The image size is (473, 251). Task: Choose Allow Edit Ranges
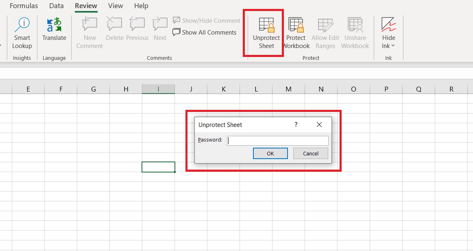pos(325,33)
